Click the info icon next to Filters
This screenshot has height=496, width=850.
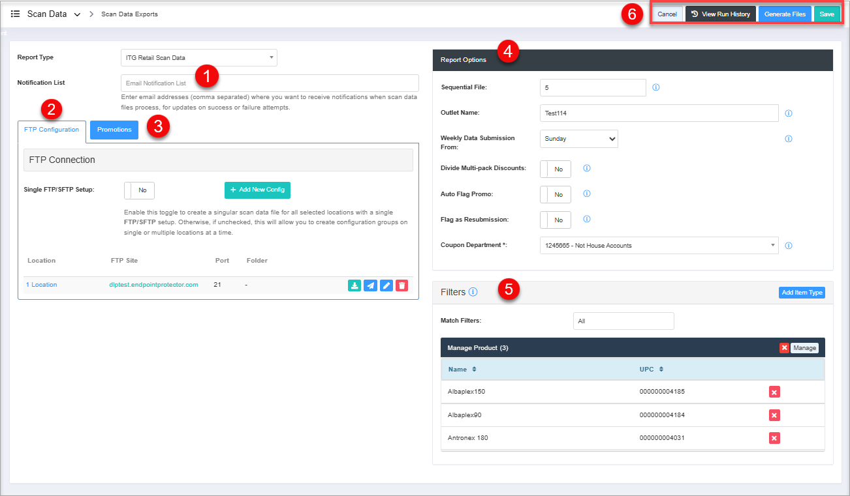pyautogui.click(x=473, y=292)
